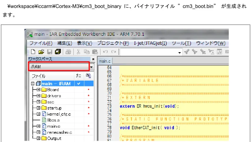Viewport: 251px width, 142px height.
Task: Expand the renesashw.c tree node
Action: click(38, 132)
